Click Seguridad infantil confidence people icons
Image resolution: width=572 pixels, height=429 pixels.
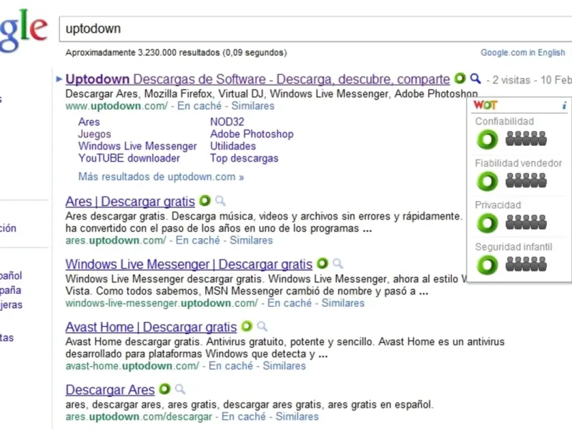pos(526,265)
